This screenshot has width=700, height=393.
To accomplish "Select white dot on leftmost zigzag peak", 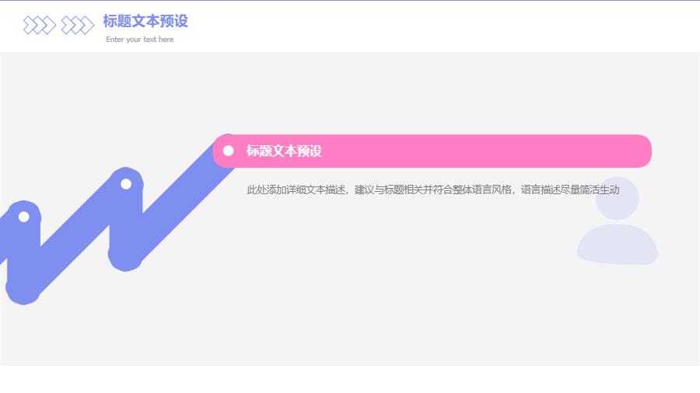I will click(x=23, y=217).
